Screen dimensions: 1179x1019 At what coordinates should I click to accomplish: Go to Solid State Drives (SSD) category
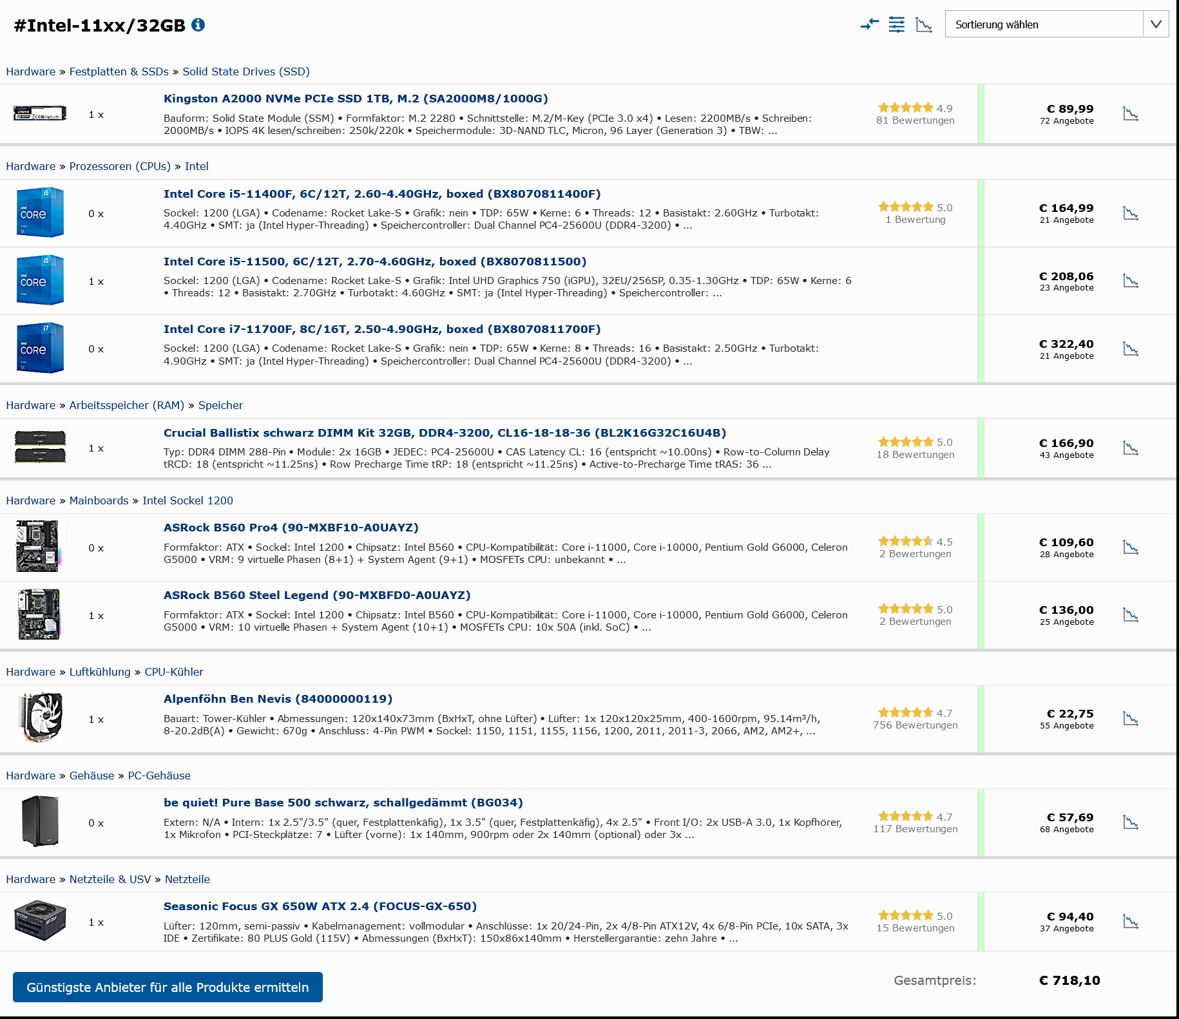(x=246, y=71)
